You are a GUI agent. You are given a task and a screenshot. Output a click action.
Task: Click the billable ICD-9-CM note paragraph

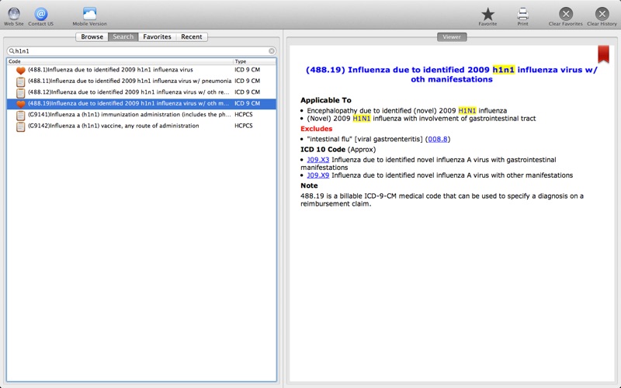(x=442, y=199)
